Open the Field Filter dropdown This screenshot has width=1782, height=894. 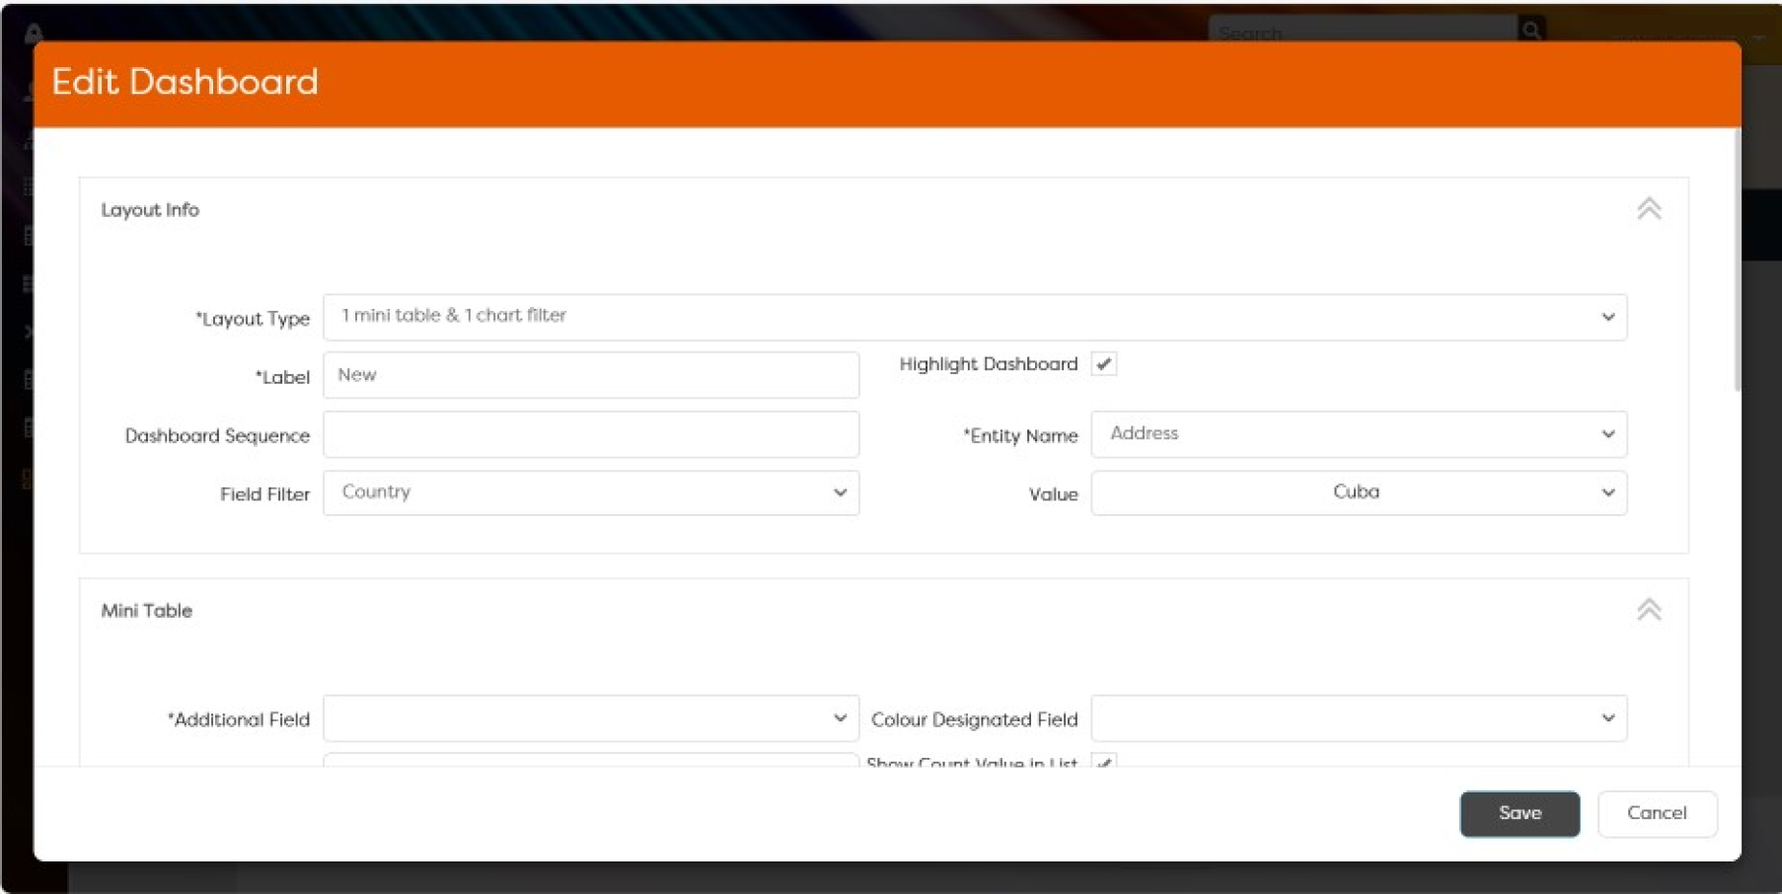[591, 492]
